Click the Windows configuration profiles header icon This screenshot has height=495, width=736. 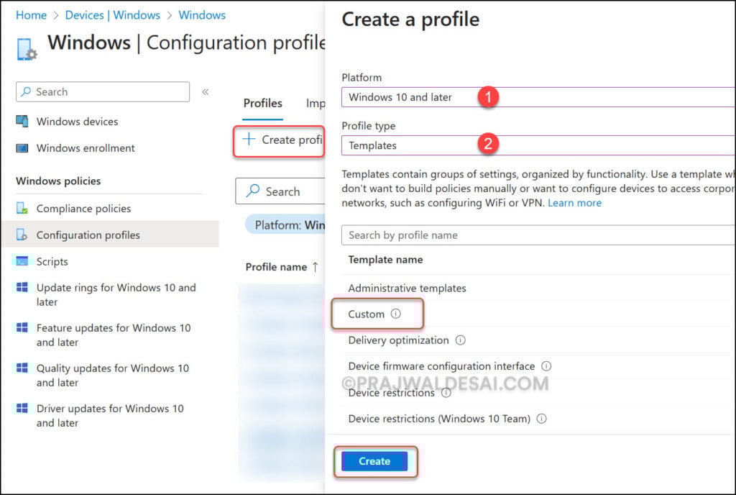click(x=27, y=50)
